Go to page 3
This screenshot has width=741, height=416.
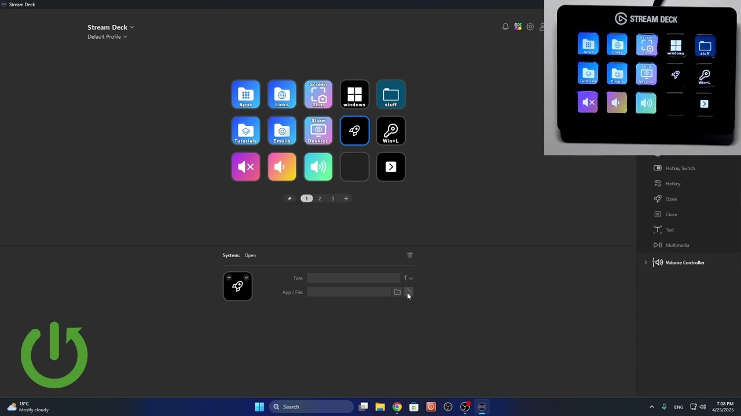[x=333, y=198]
